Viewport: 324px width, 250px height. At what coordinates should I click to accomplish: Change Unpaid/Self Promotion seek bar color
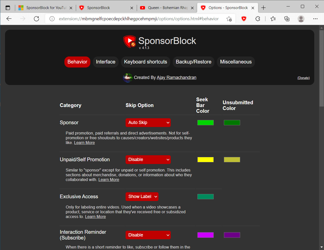click(x=205, y=159)
